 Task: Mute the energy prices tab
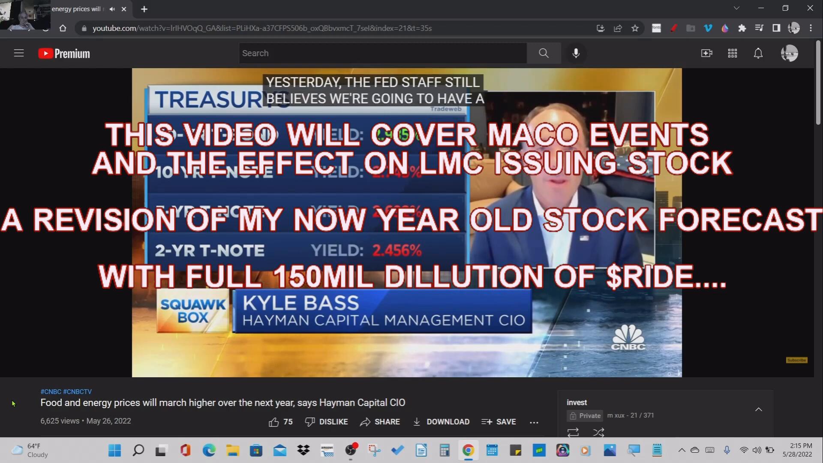(112, 9)
